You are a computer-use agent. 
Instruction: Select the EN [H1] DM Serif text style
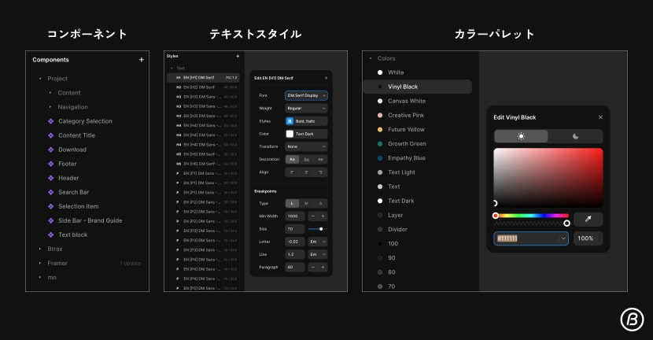click(x=203, y=77)
